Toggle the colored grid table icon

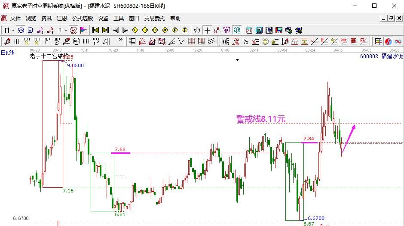click(378, 41)
